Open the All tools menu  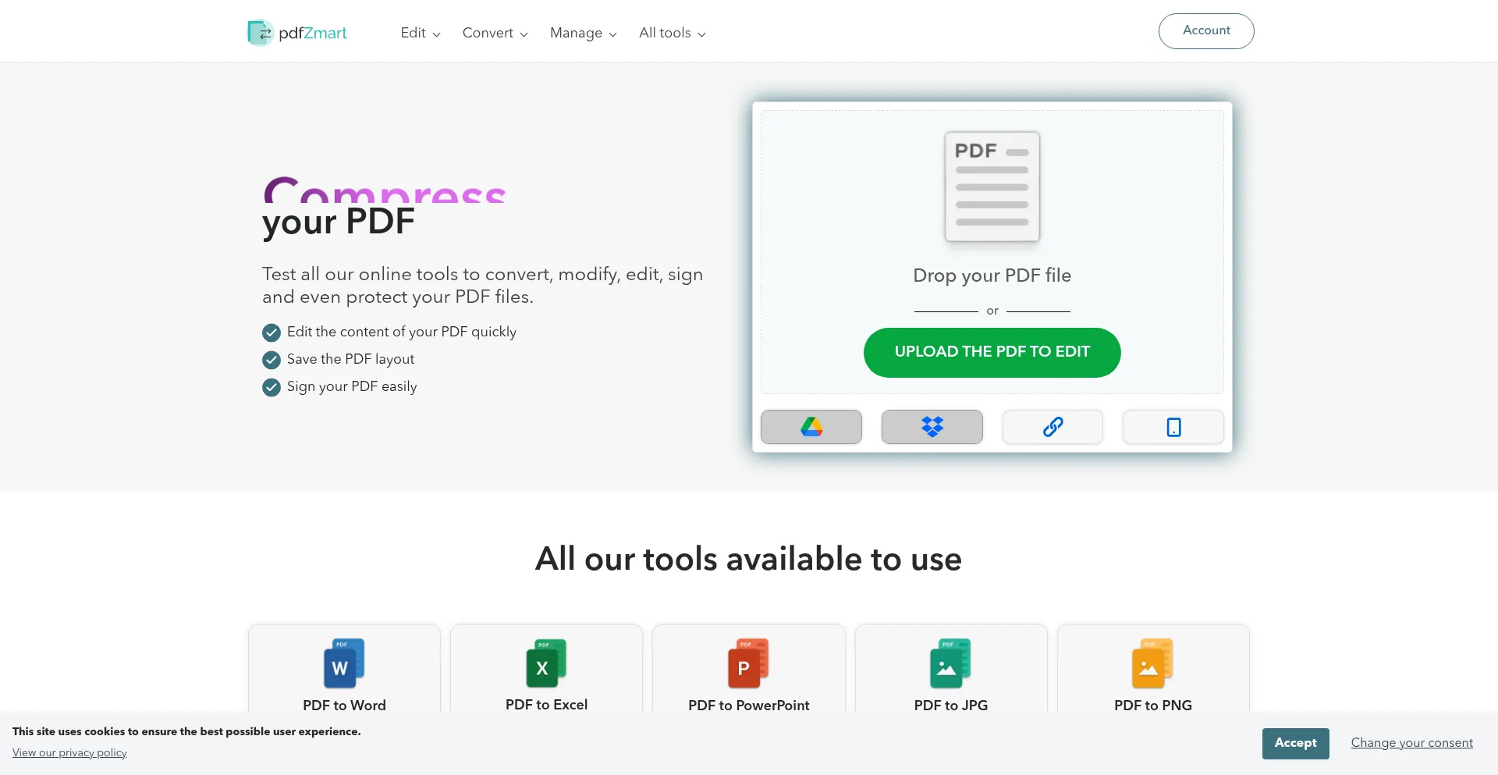point(672,33)
